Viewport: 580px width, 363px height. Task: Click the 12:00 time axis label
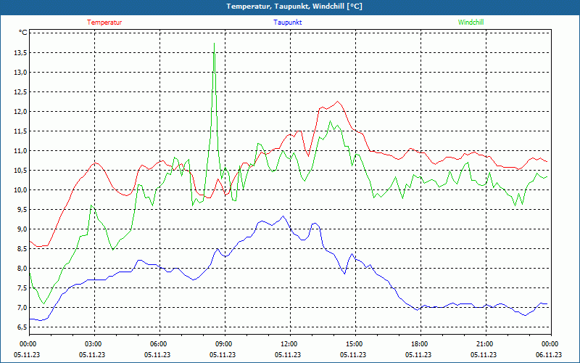pyautogui.click(x=289, y=344)
